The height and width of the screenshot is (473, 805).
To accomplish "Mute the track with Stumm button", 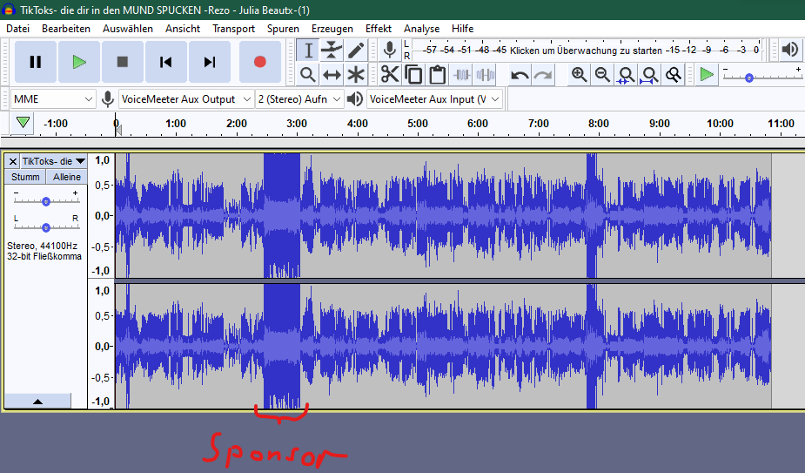I will pos(25,176).
